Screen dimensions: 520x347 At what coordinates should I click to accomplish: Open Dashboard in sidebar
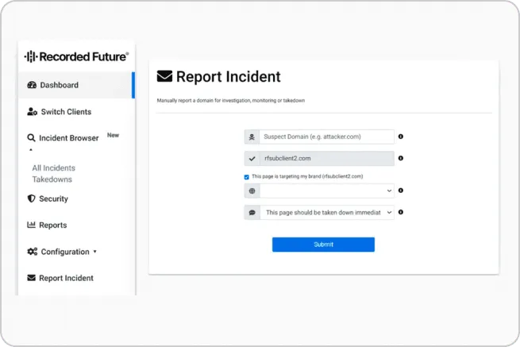point(76,85)
